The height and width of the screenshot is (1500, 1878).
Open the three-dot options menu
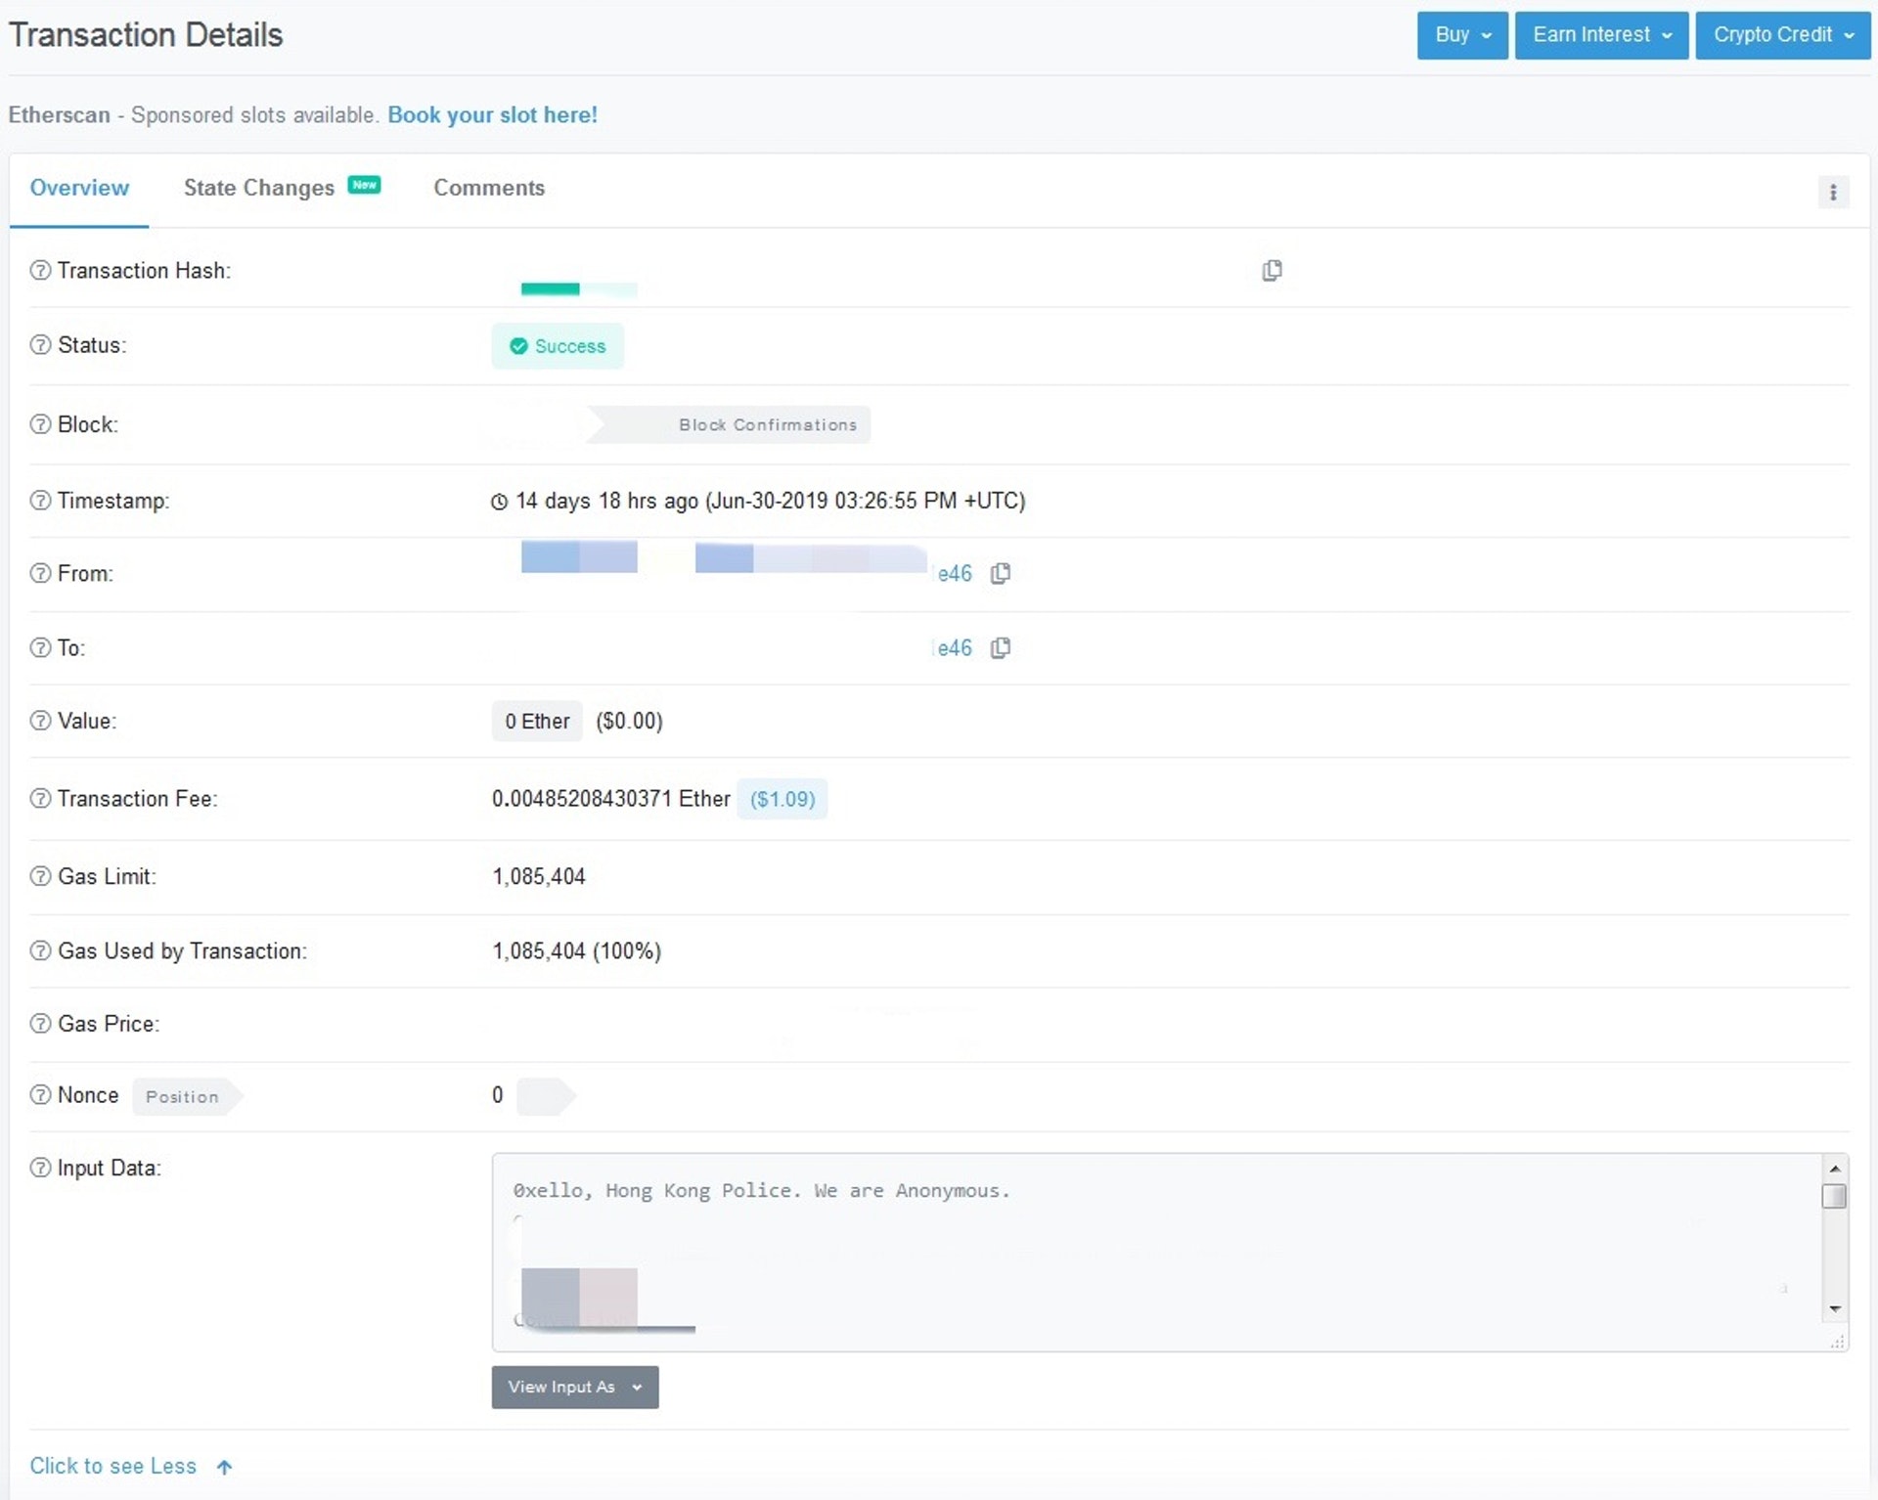point(1833,193)
